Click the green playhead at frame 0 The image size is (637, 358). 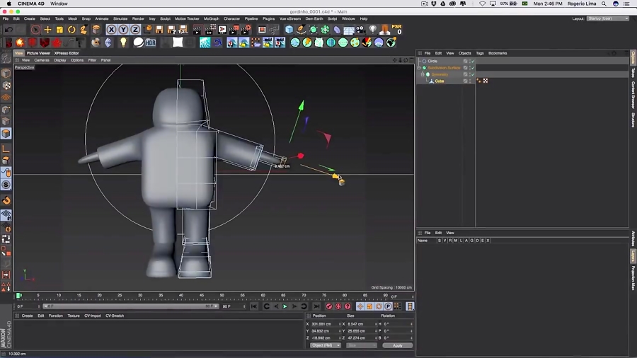pos(18,296)
